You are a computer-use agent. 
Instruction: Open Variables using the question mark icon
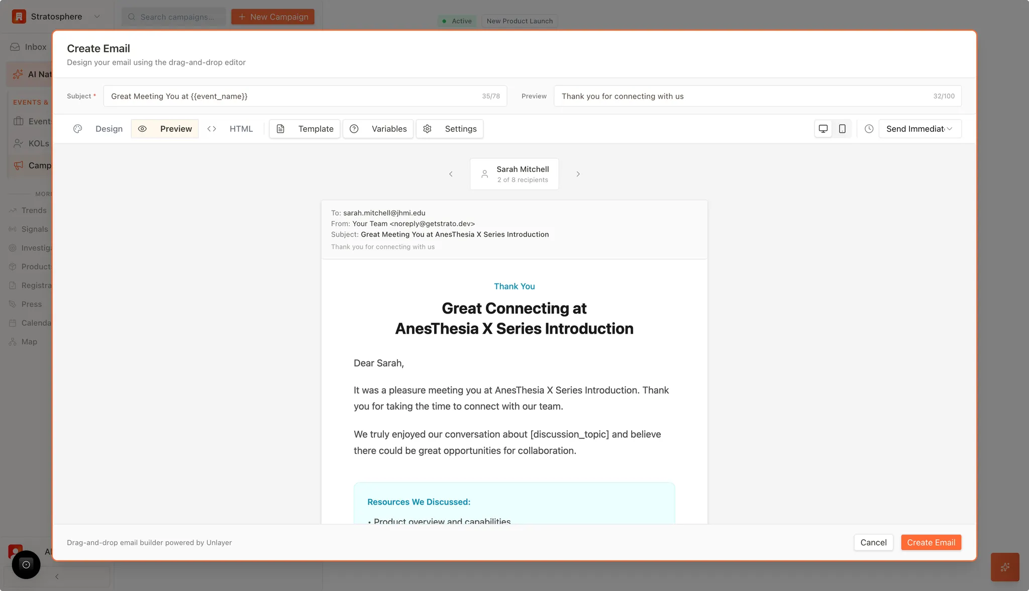click(355, 129)
